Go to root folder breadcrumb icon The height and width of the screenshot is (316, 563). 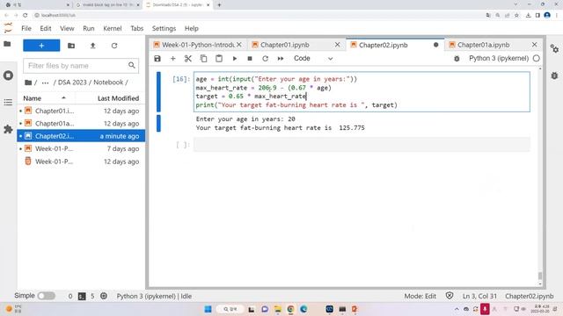(28, 83)
